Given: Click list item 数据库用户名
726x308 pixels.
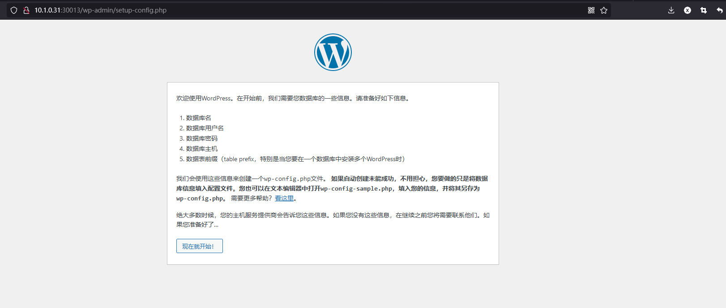Looking at the screenshot, I should click(205, 128).
